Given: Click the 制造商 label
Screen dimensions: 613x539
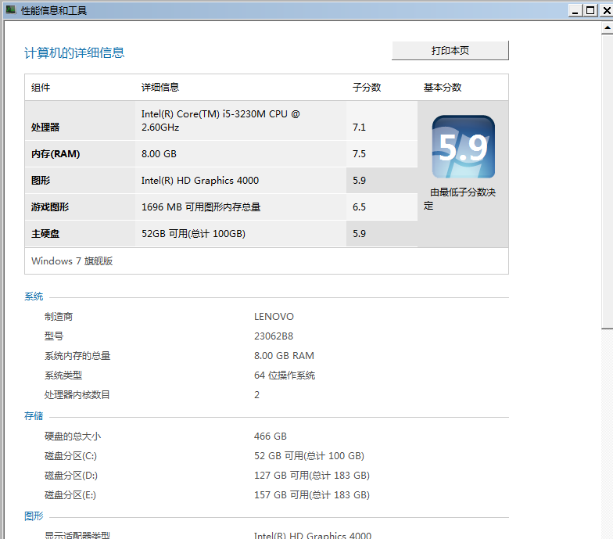Looking at the screenshot, I should click(x=59, y=316).
